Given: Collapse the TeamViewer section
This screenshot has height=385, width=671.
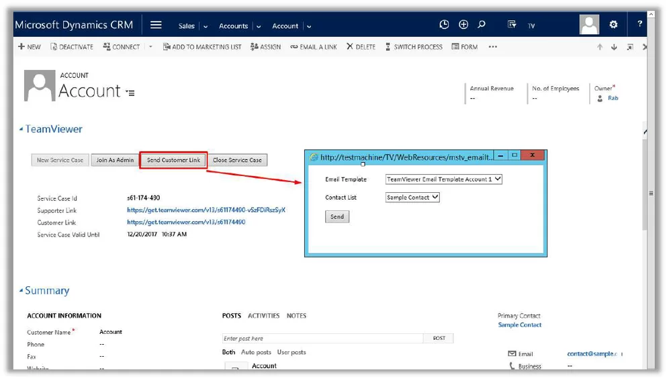Looking at the screenshot, I should pos(21,129).
